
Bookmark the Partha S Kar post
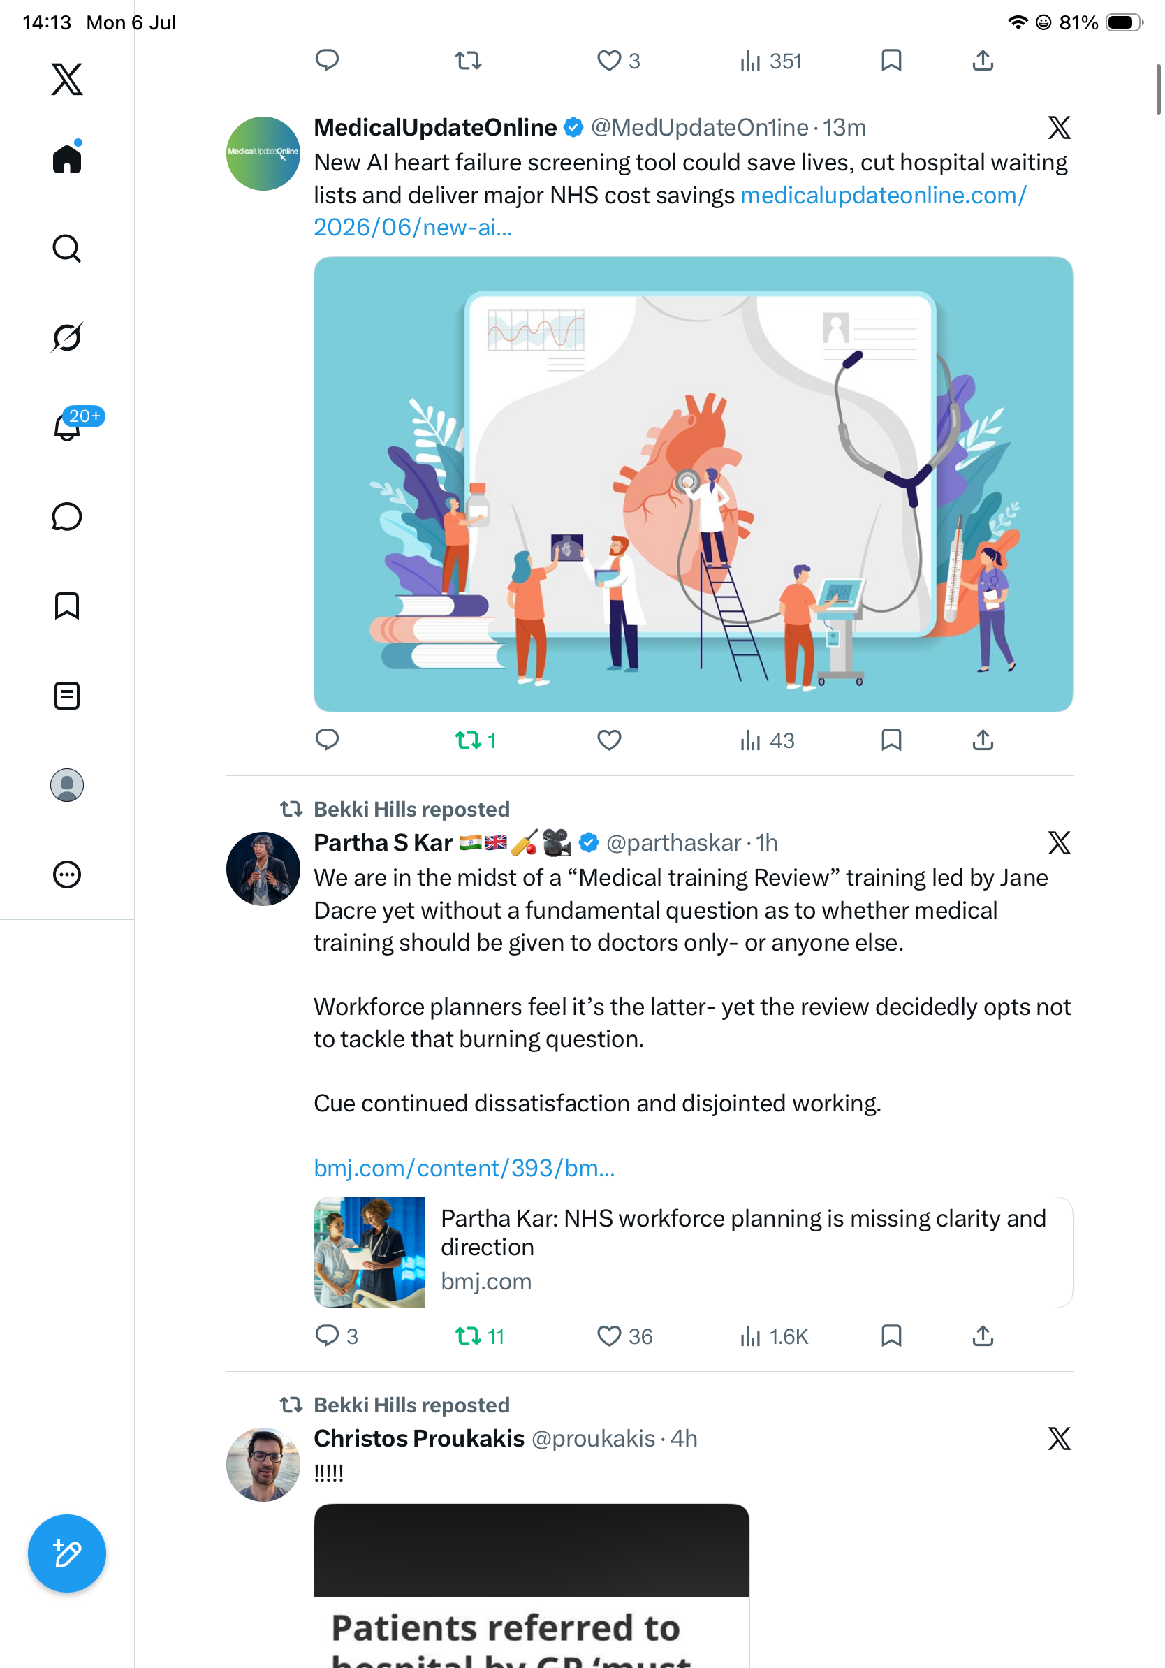[891, 1336]
